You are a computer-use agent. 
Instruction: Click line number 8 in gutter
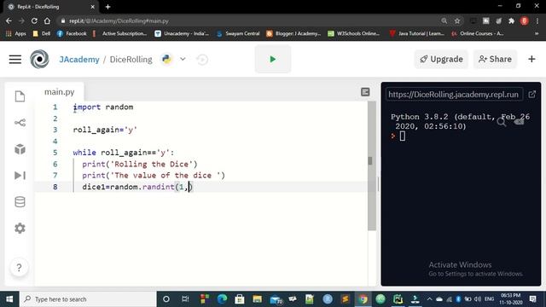(55, 187)
